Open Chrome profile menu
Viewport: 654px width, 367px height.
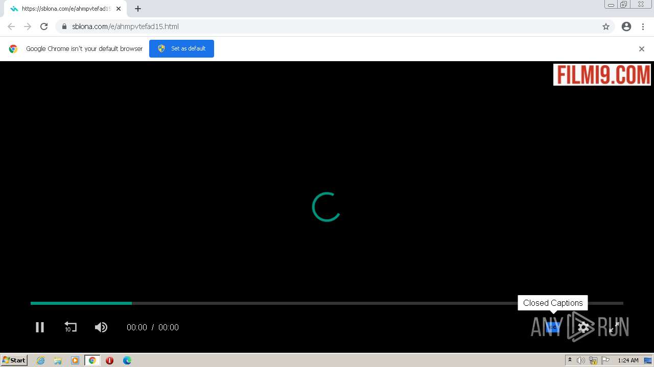tap(626, 27)
